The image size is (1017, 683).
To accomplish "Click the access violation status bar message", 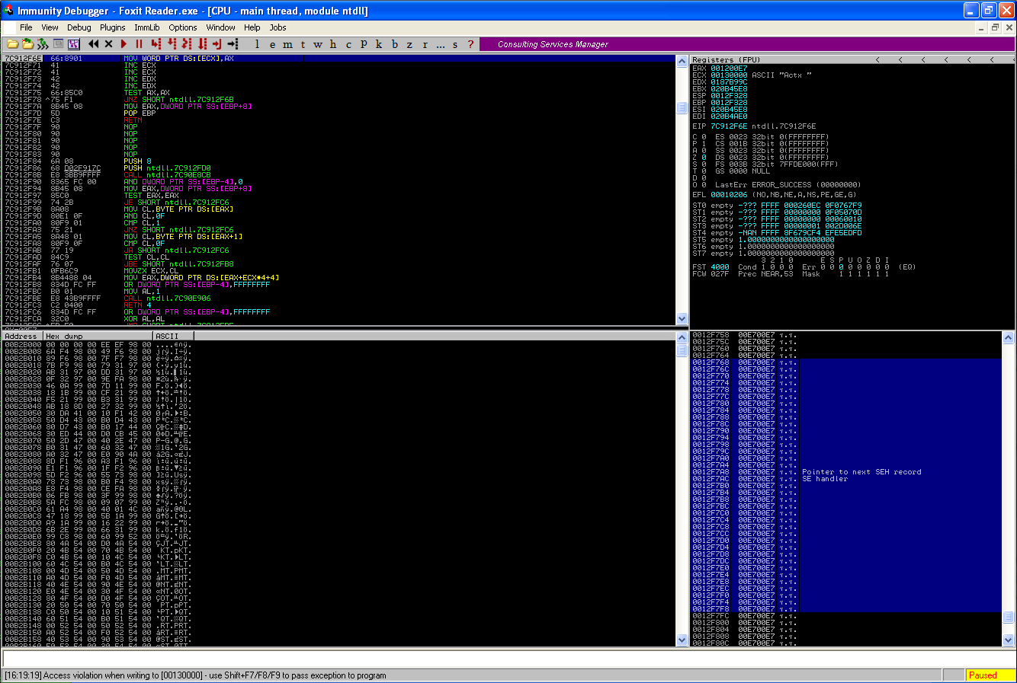I will tap(195, 675).
